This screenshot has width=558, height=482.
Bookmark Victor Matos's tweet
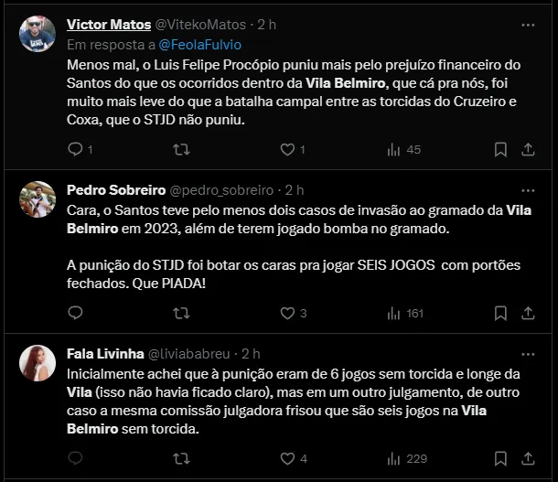pyautogui.click(x=500, y=149)
